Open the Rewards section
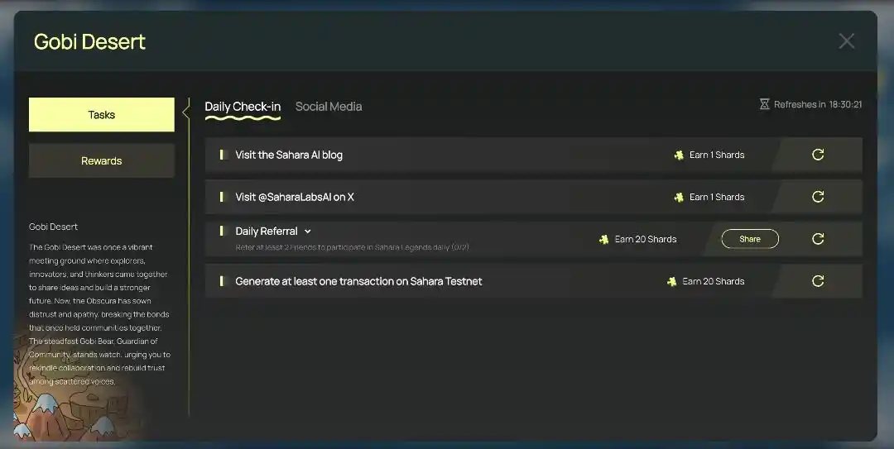 tap(102, 161)
